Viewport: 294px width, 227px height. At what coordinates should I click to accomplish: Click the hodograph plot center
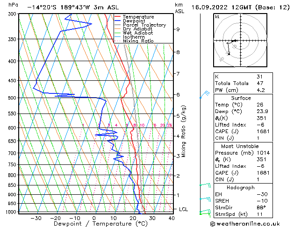[x=240, y=41]
